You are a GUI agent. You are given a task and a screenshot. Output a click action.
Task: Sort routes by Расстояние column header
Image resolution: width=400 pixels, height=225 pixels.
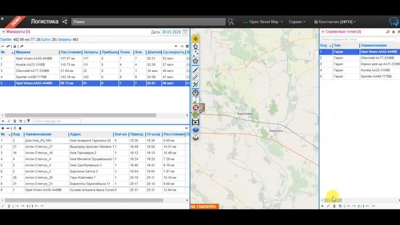pos(71,52)
